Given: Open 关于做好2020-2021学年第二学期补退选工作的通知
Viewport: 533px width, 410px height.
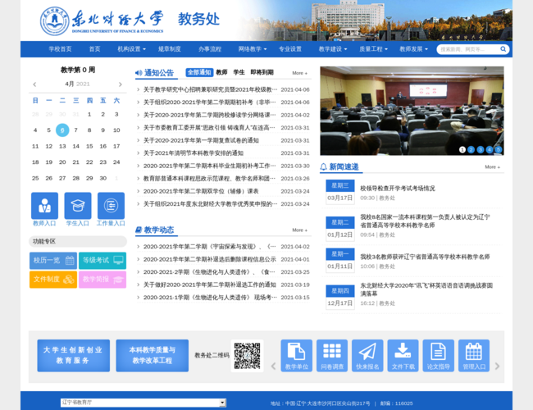Looking at the screenshot, I should 209,285.
